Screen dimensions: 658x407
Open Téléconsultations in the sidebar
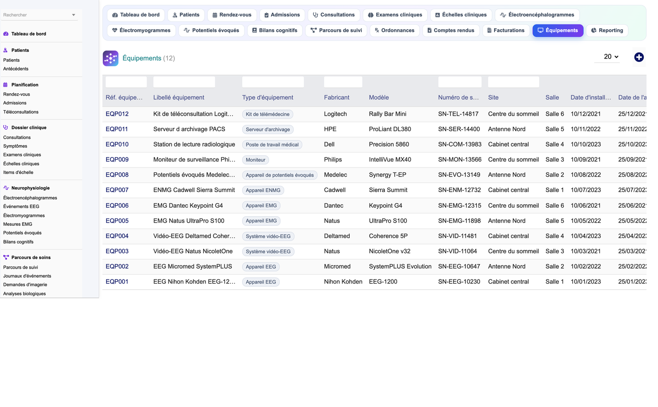coord(21,112)
